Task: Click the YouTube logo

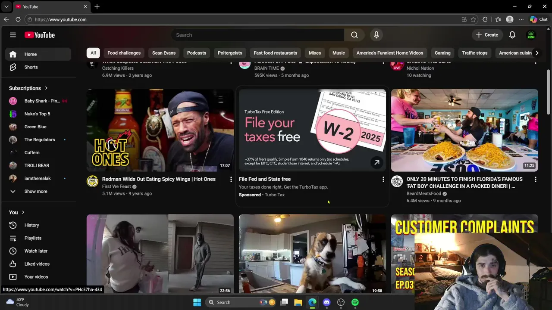Action: [40, 35]
